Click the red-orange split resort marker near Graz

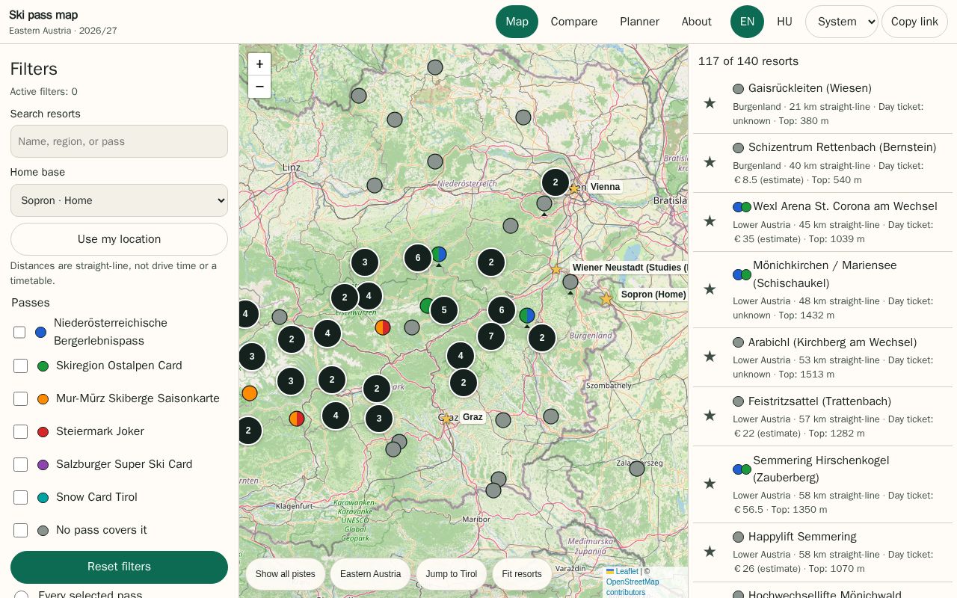point(297,419)
